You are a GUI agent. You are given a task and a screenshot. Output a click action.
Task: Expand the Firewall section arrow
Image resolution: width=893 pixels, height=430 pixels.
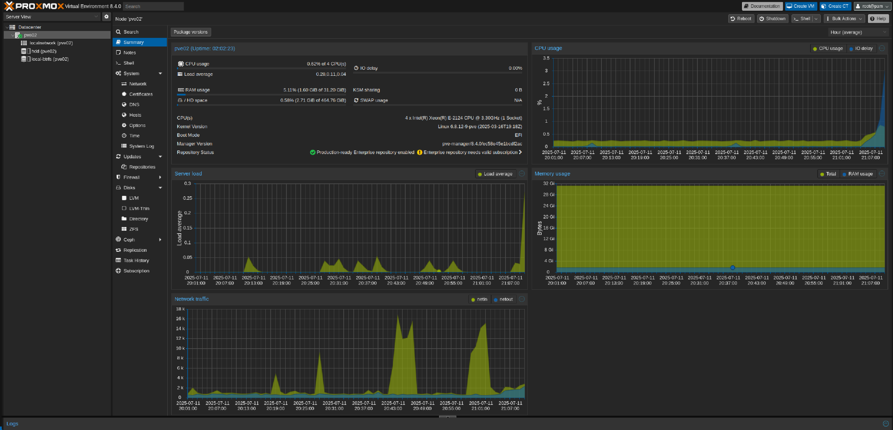pyautogui.click(x=160, y=177)
